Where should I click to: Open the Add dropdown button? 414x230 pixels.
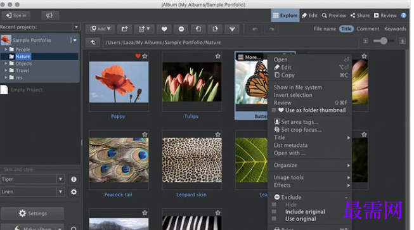(x=100, y=29)
